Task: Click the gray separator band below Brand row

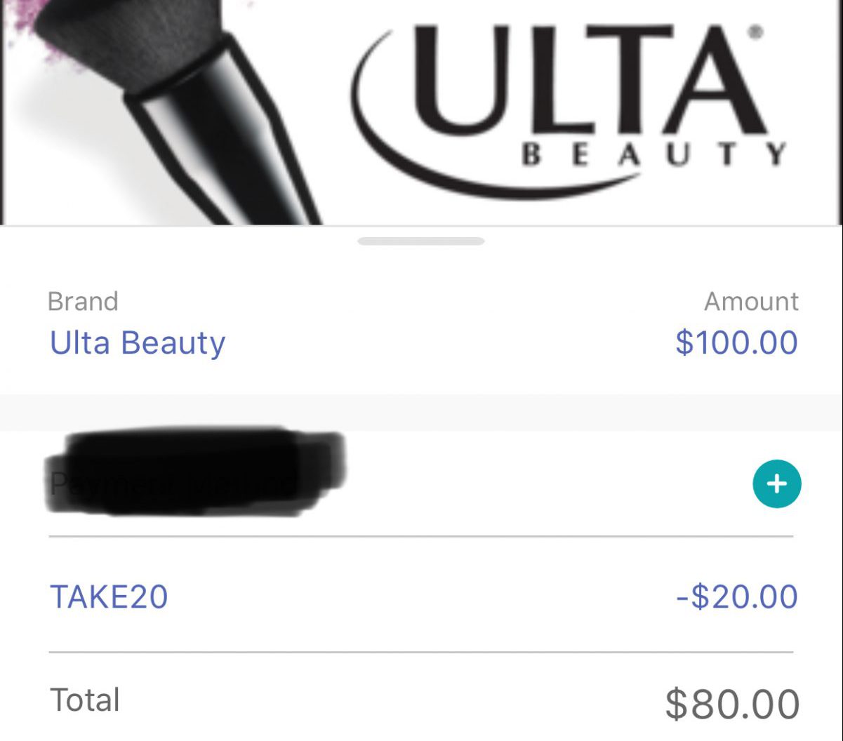Action: pos(421,413)
